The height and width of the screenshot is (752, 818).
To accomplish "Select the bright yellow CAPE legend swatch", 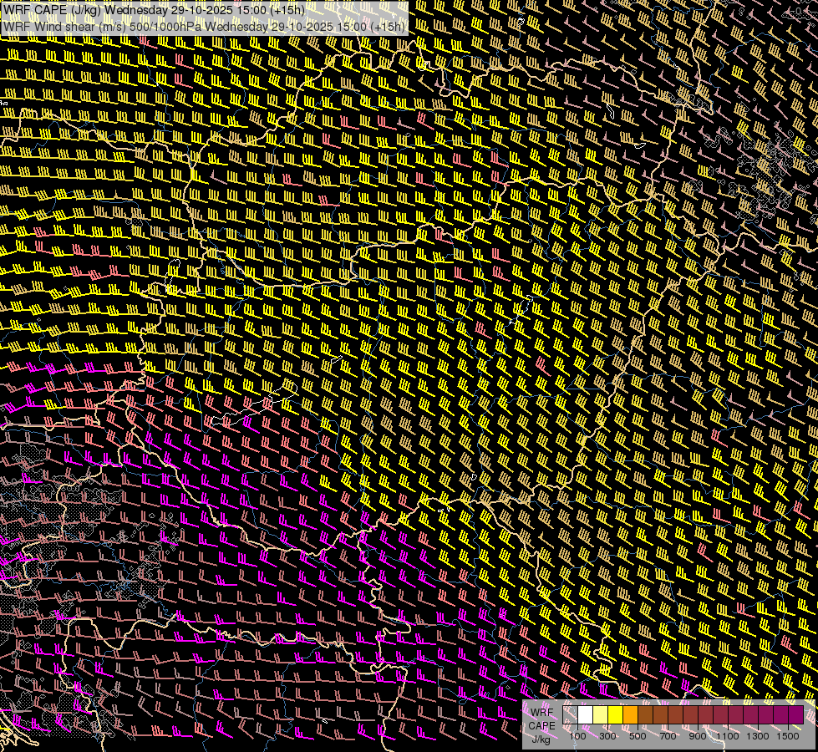I will [615, 714].
